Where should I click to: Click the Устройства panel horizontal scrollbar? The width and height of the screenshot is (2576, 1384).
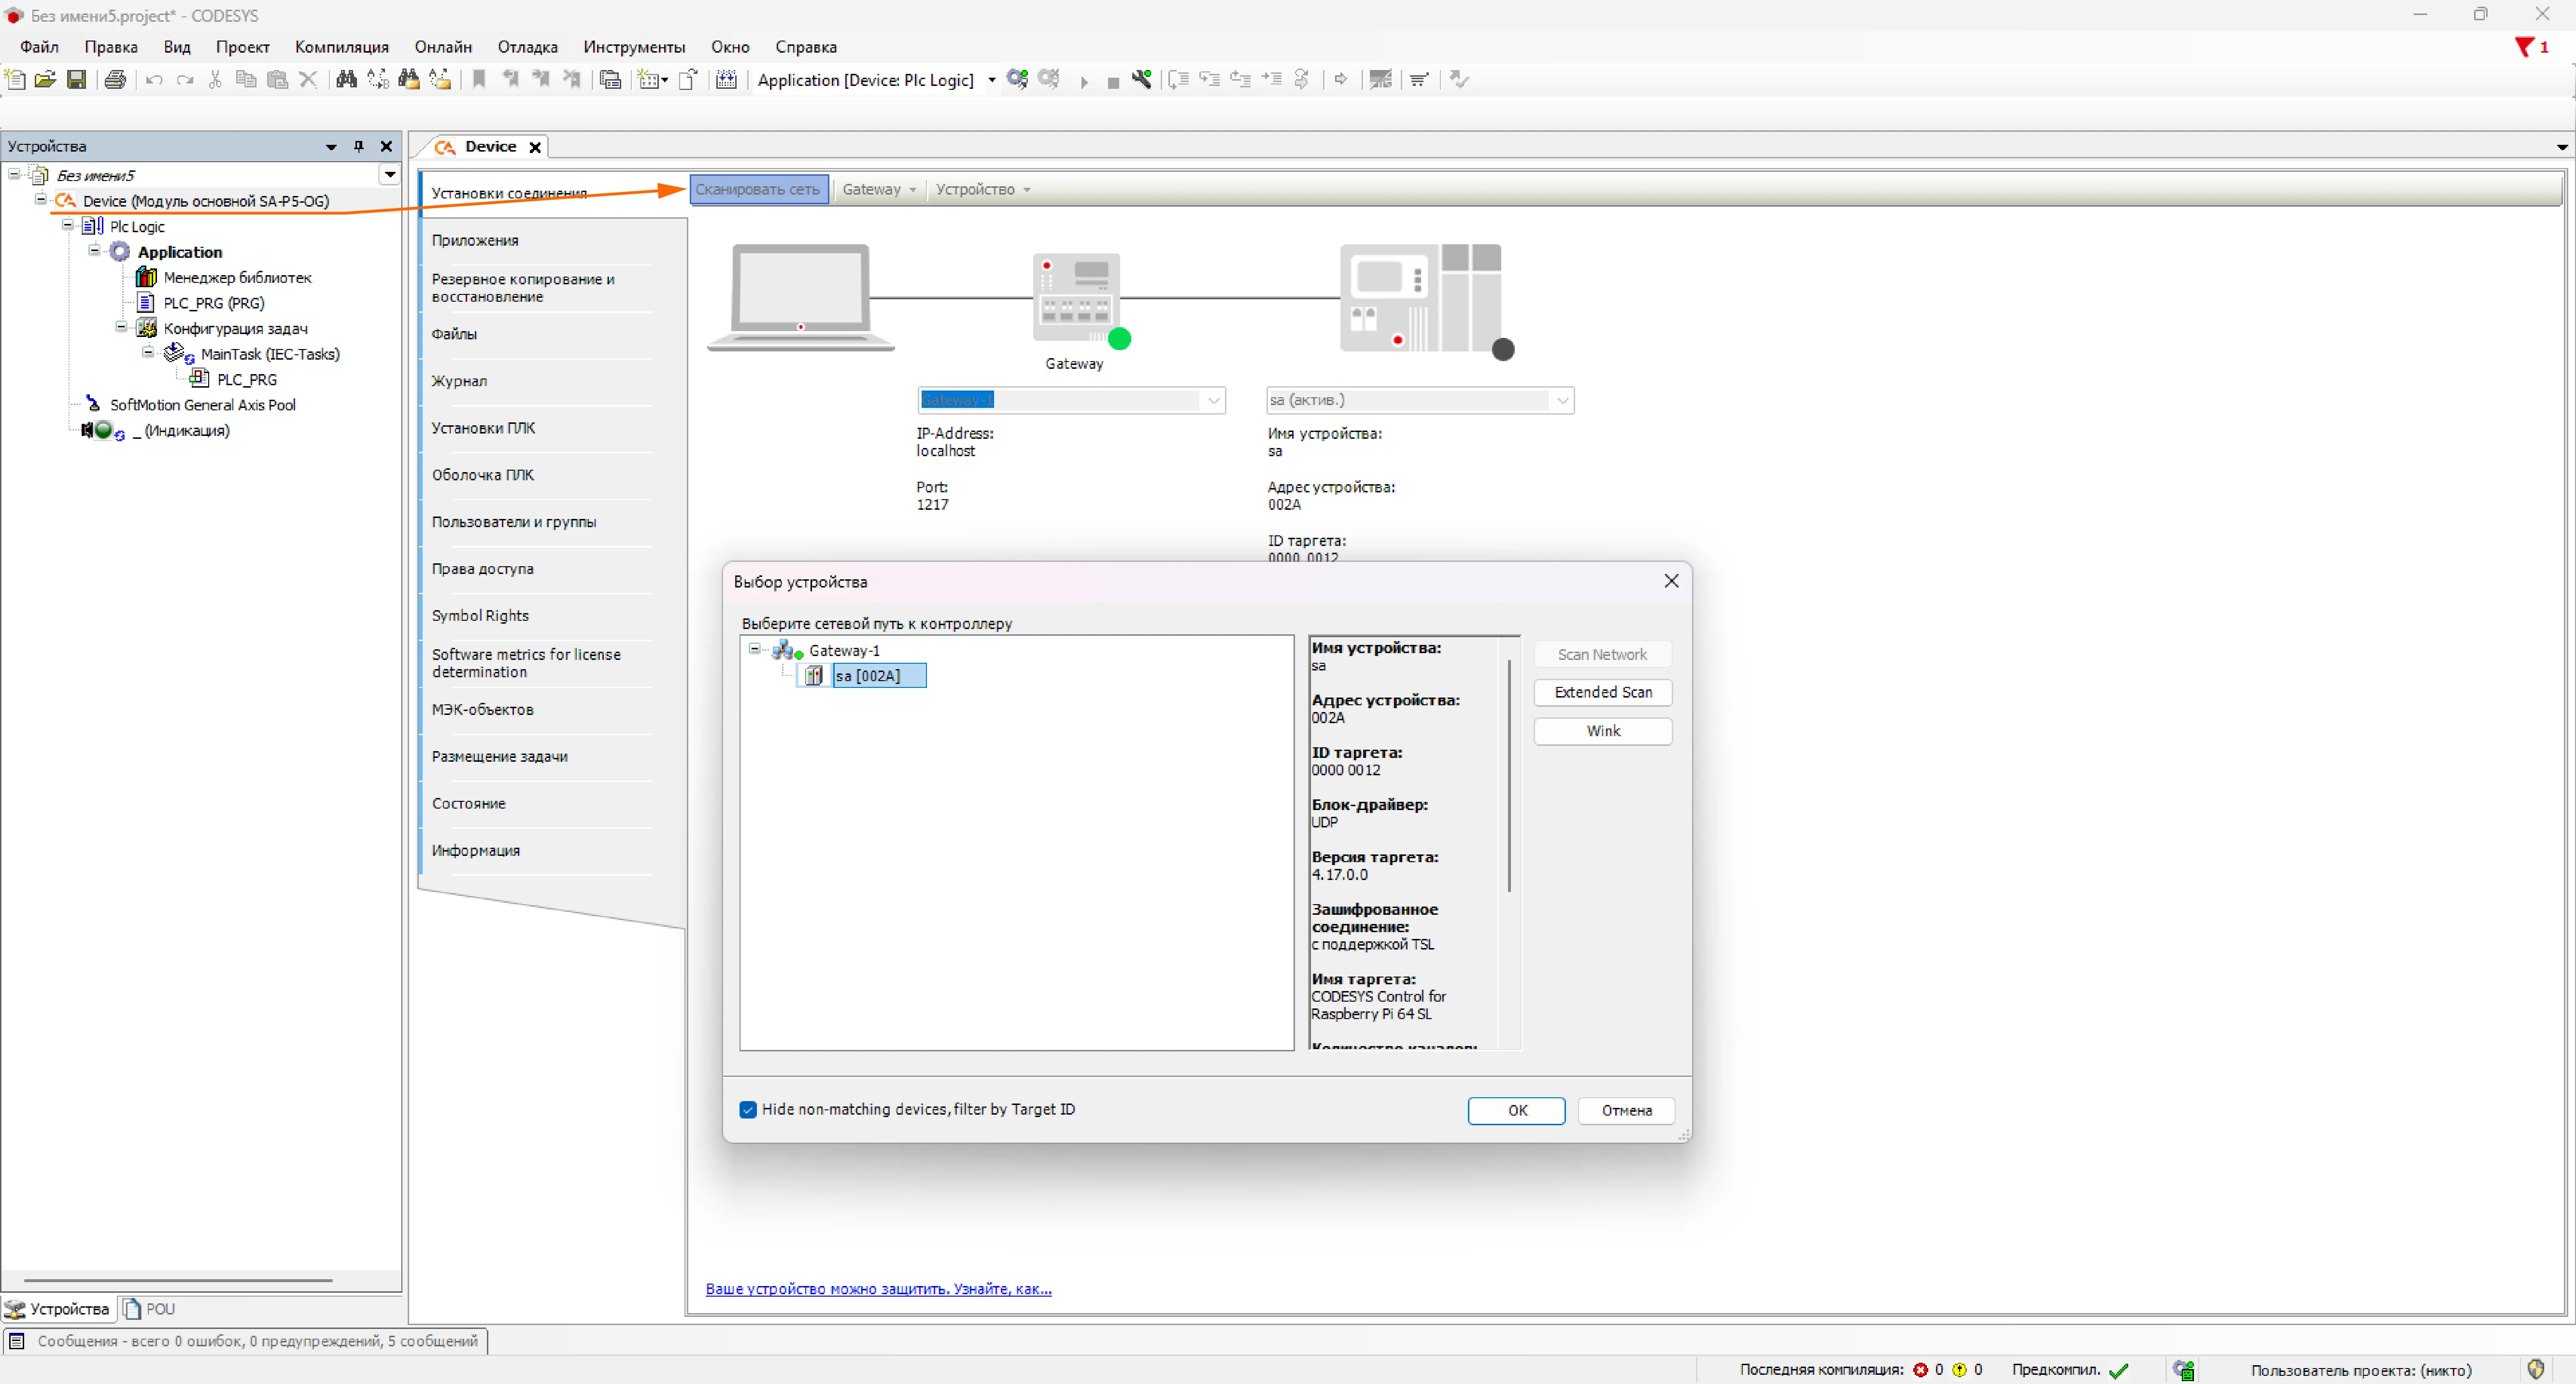178,1279
